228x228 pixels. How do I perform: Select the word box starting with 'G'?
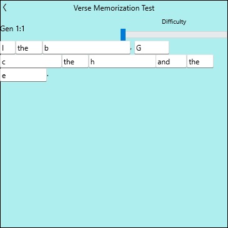click(x=152, y=47)
